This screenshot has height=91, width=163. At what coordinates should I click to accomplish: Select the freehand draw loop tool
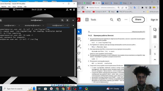click(79, 53)
